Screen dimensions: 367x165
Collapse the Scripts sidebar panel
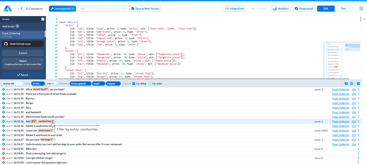click(x=43, y=19)
